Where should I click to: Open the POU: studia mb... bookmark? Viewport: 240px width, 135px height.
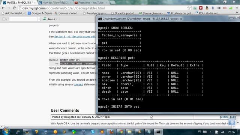208,13
